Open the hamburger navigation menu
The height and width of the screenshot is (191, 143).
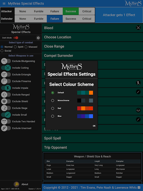(x=4, y=3)
